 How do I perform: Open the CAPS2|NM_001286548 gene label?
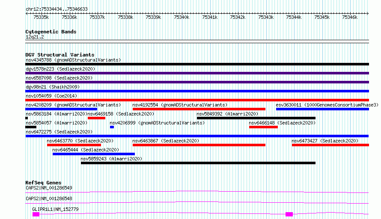(49, 198)
